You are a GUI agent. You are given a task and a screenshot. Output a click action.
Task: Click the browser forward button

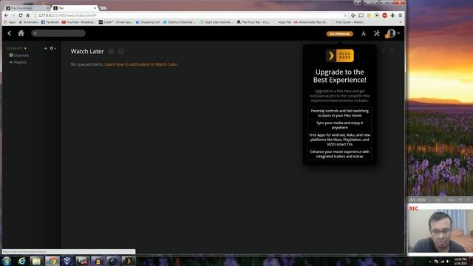[13, 15]
